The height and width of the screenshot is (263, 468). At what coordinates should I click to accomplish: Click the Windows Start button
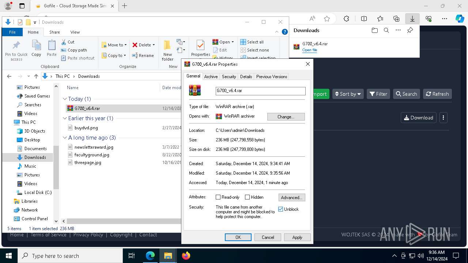coord(8,256)
